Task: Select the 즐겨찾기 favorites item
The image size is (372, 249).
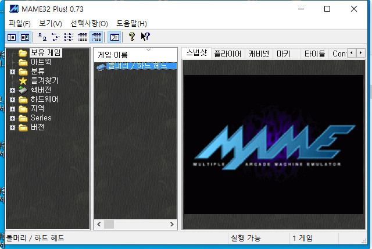Action: 45,81
